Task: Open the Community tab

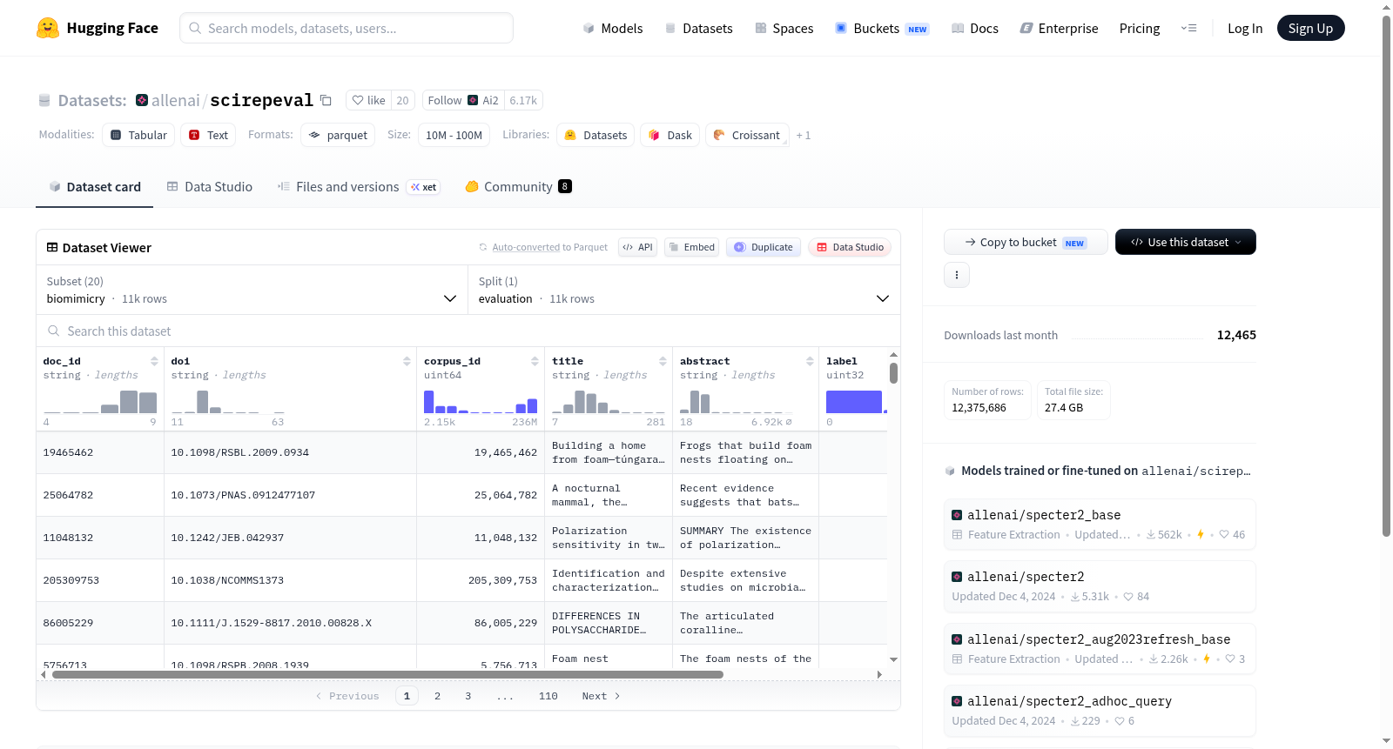Action: pos(518,186)
